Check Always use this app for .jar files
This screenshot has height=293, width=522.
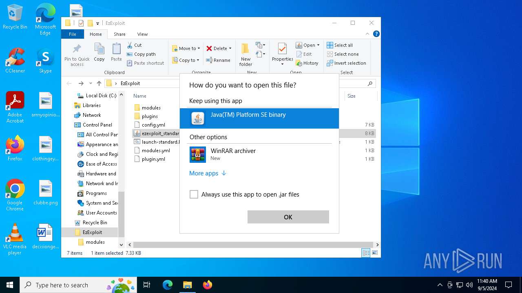point(194,195)
